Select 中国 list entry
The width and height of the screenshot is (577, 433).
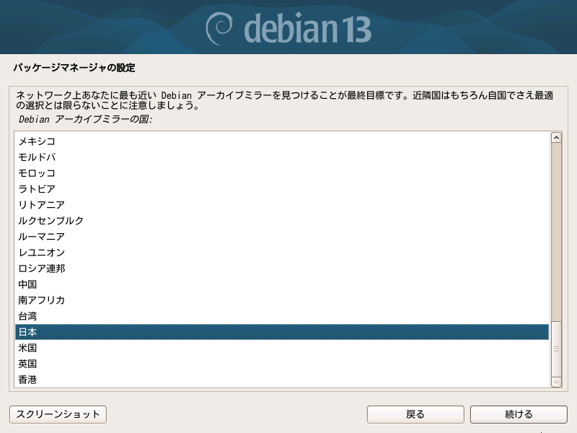[x=282, y=284]
